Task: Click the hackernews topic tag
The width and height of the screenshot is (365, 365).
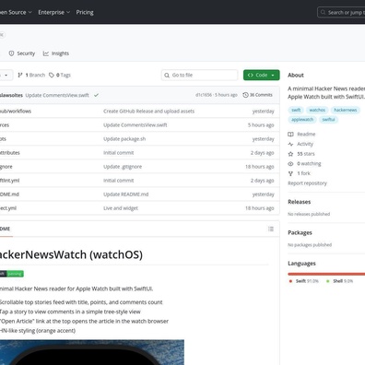Action: pos(346,110)
